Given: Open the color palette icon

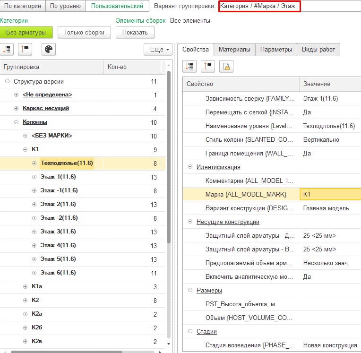Looking at the screenshot, I should point(49,49).
